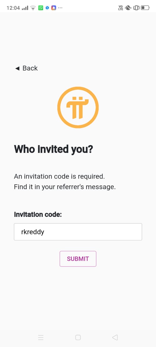156x347 pixels.
Task: Tap the orange Pi Network logo
Action: coord(78,108)
